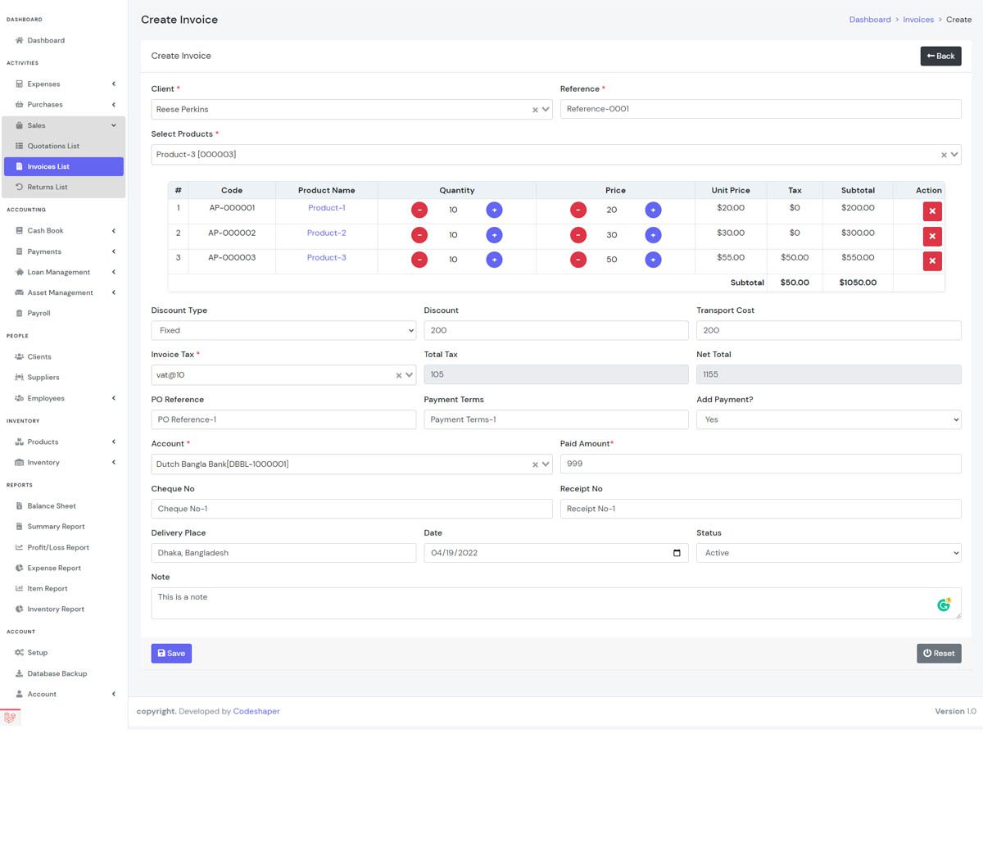Increase quantity of Product-2 with plus button

[x=494, y=235]
